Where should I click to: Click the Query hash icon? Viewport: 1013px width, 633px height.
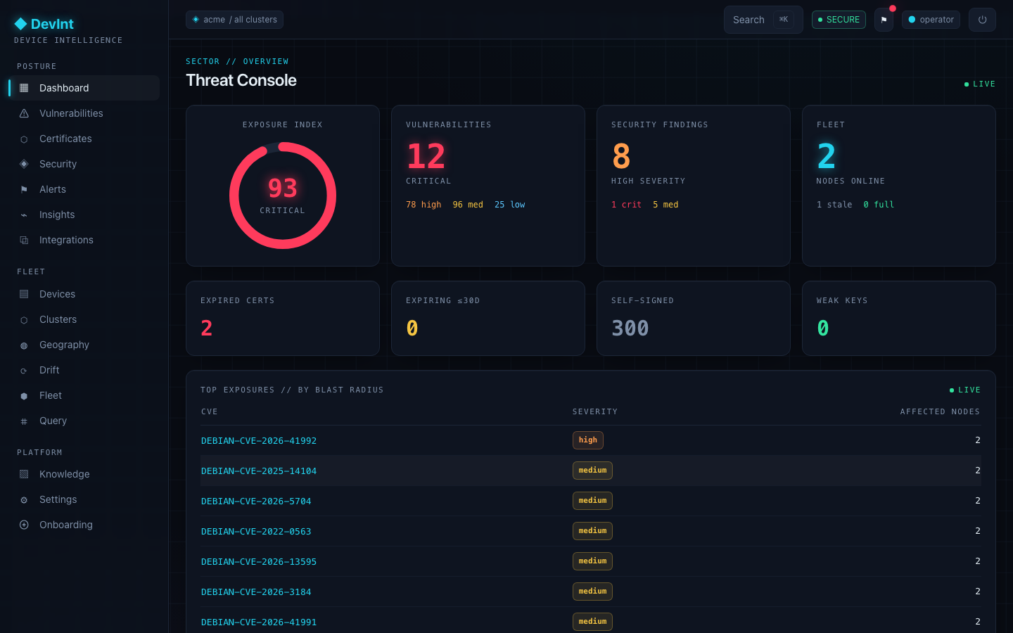(24, 421)
